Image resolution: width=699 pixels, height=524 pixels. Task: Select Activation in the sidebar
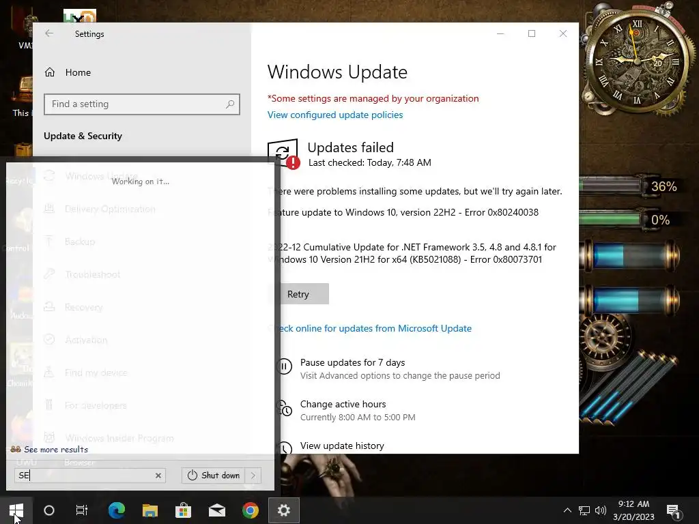(86, 340)
